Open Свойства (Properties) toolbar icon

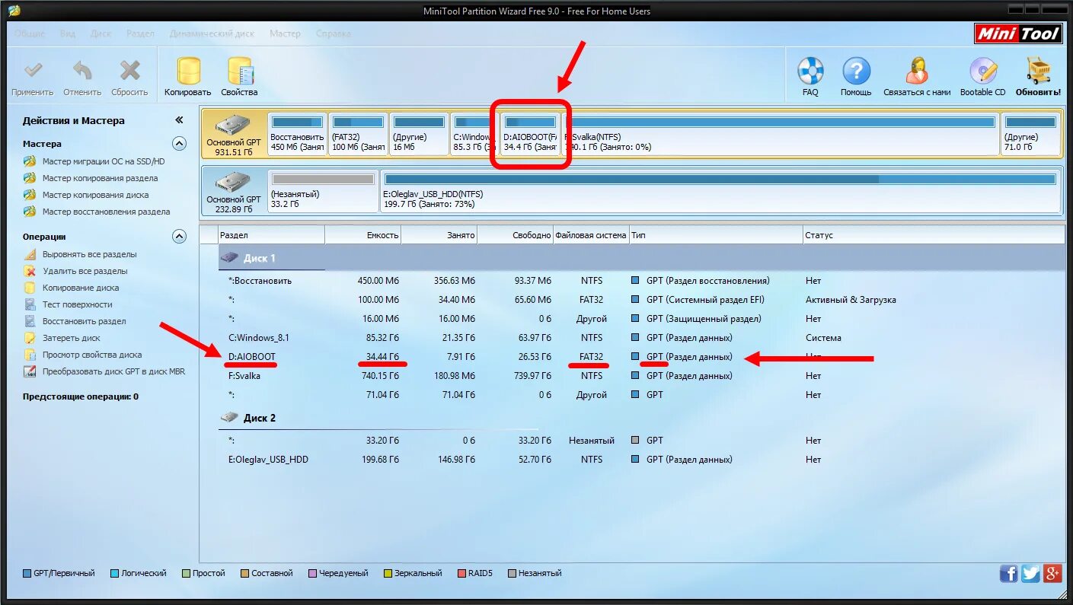[239, 72]
